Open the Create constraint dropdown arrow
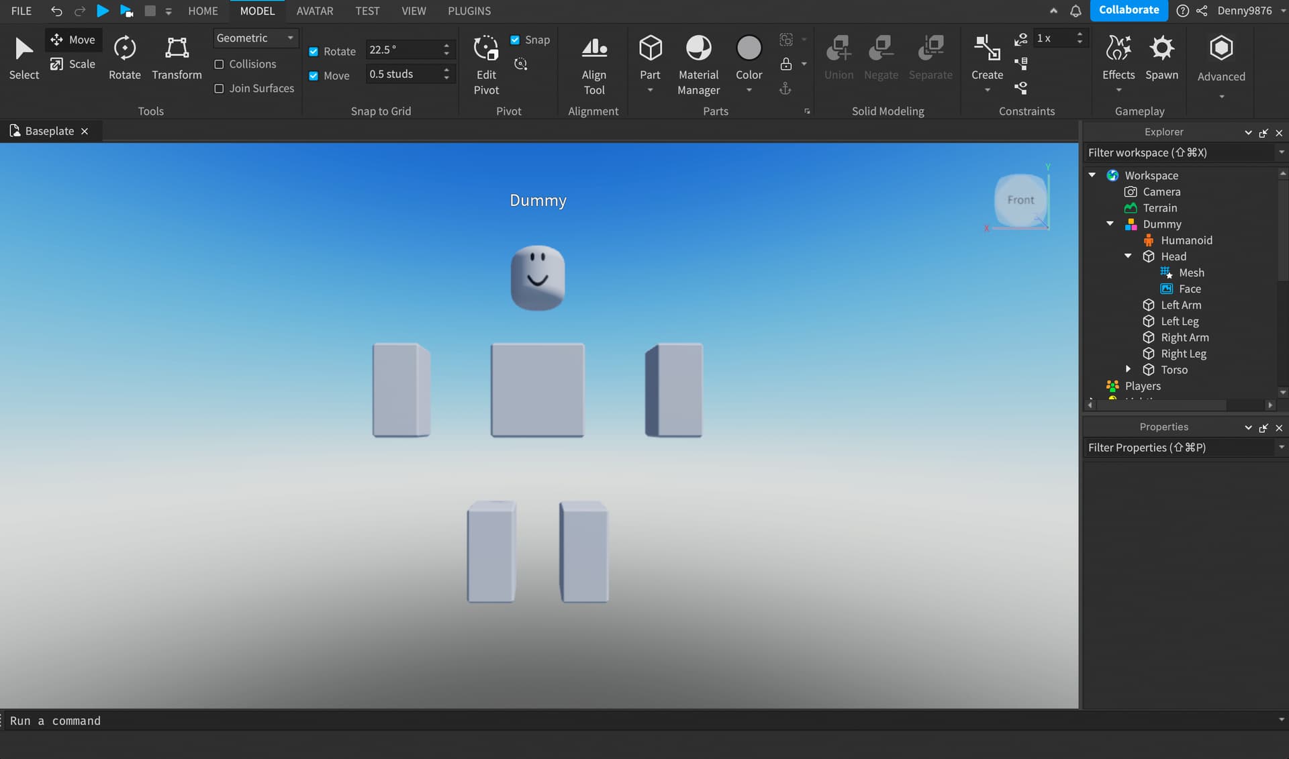1289x759 pixels. pos(987,90)
